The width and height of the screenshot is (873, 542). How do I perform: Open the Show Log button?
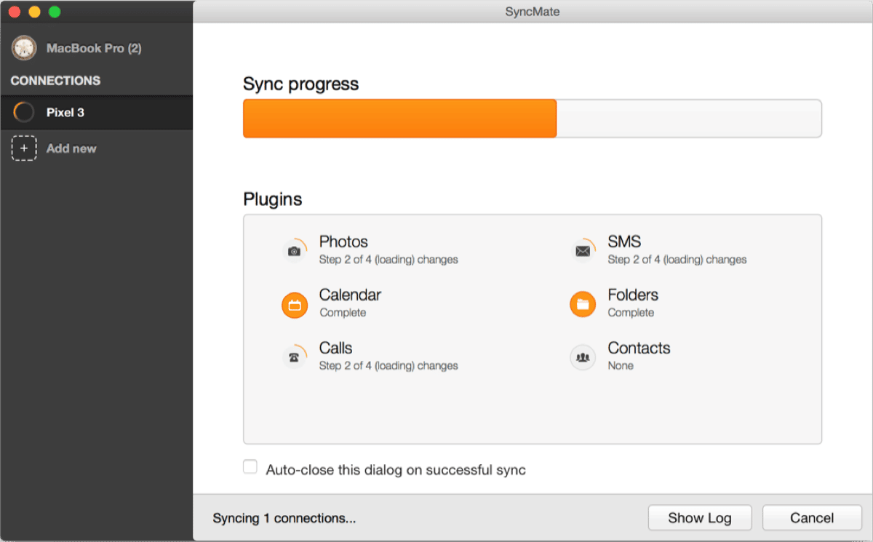699,518
